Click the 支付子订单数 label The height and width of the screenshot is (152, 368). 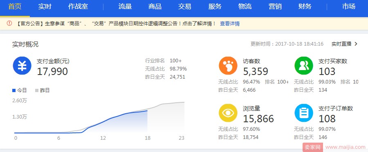(336, 108)
